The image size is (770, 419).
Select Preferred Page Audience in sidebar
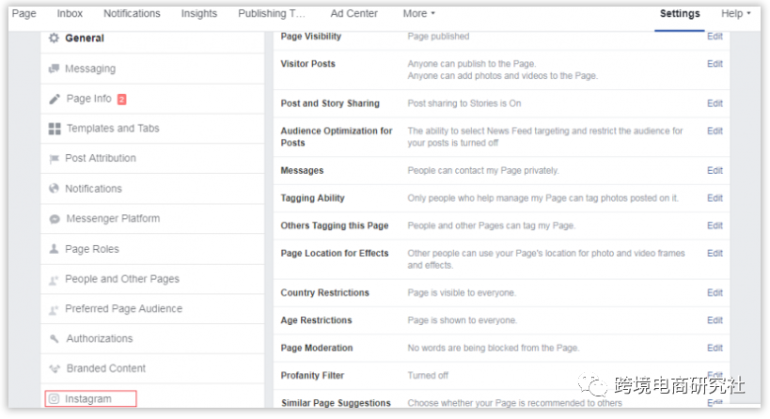click(123, 309)
